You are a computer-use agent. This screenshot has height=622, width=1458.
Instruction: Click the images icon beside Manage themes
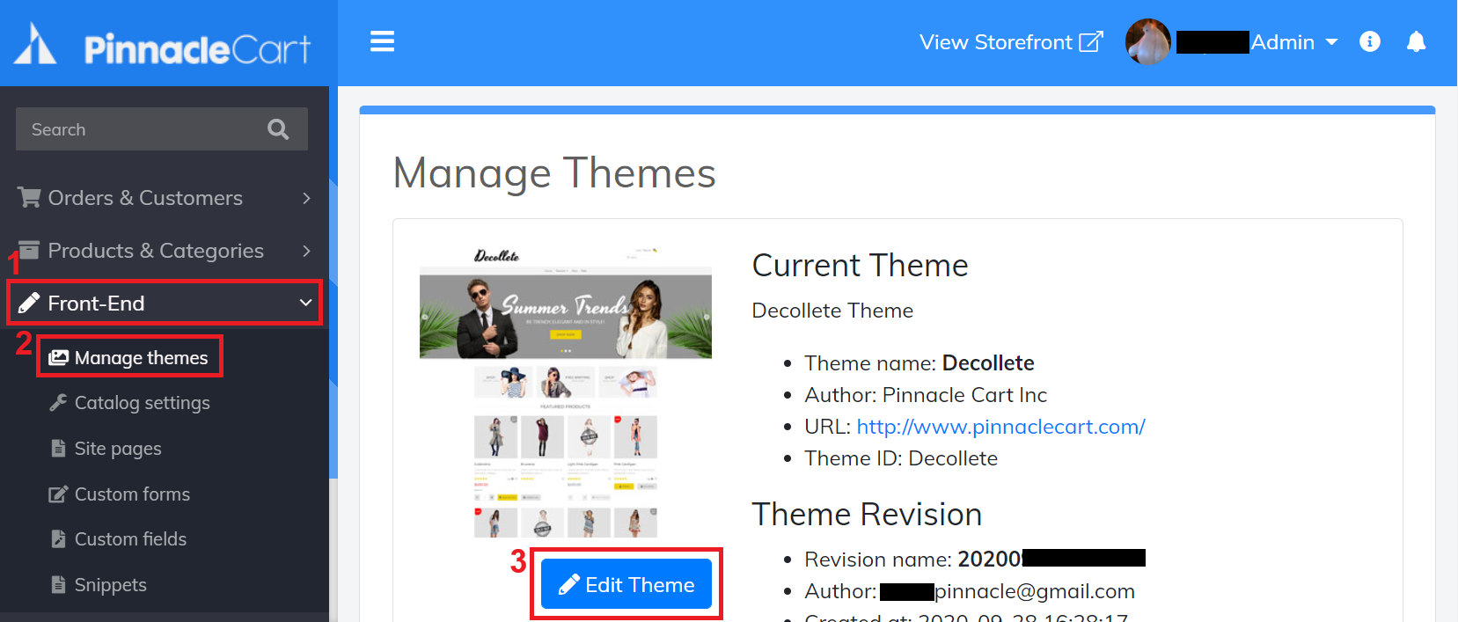pyautogui.click(x=58, y=357)
